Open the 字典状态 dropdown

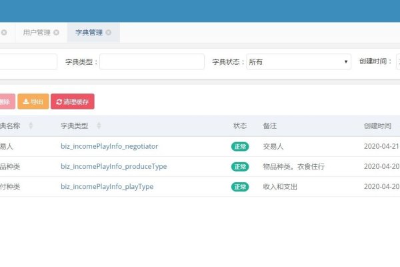coord(299,61)
